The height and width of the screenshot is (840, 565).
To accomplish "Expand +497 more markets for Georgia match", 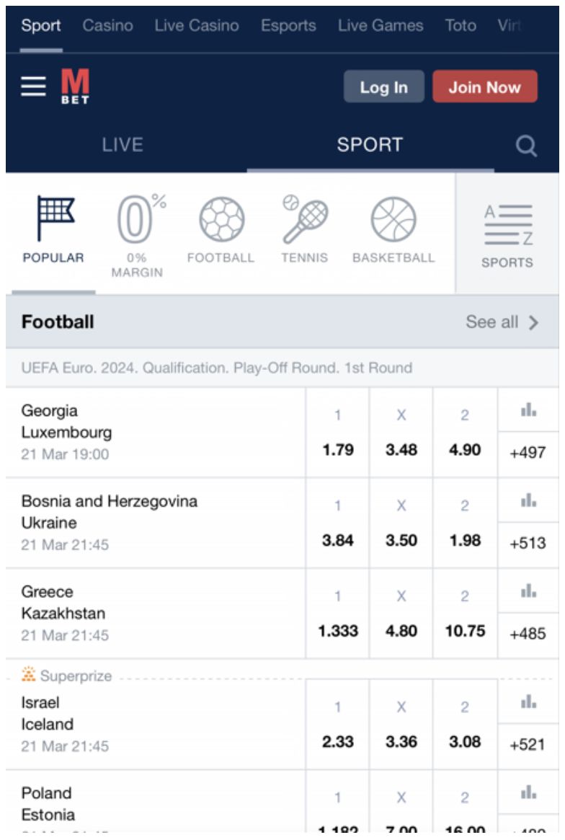I will tap(528, 453).
